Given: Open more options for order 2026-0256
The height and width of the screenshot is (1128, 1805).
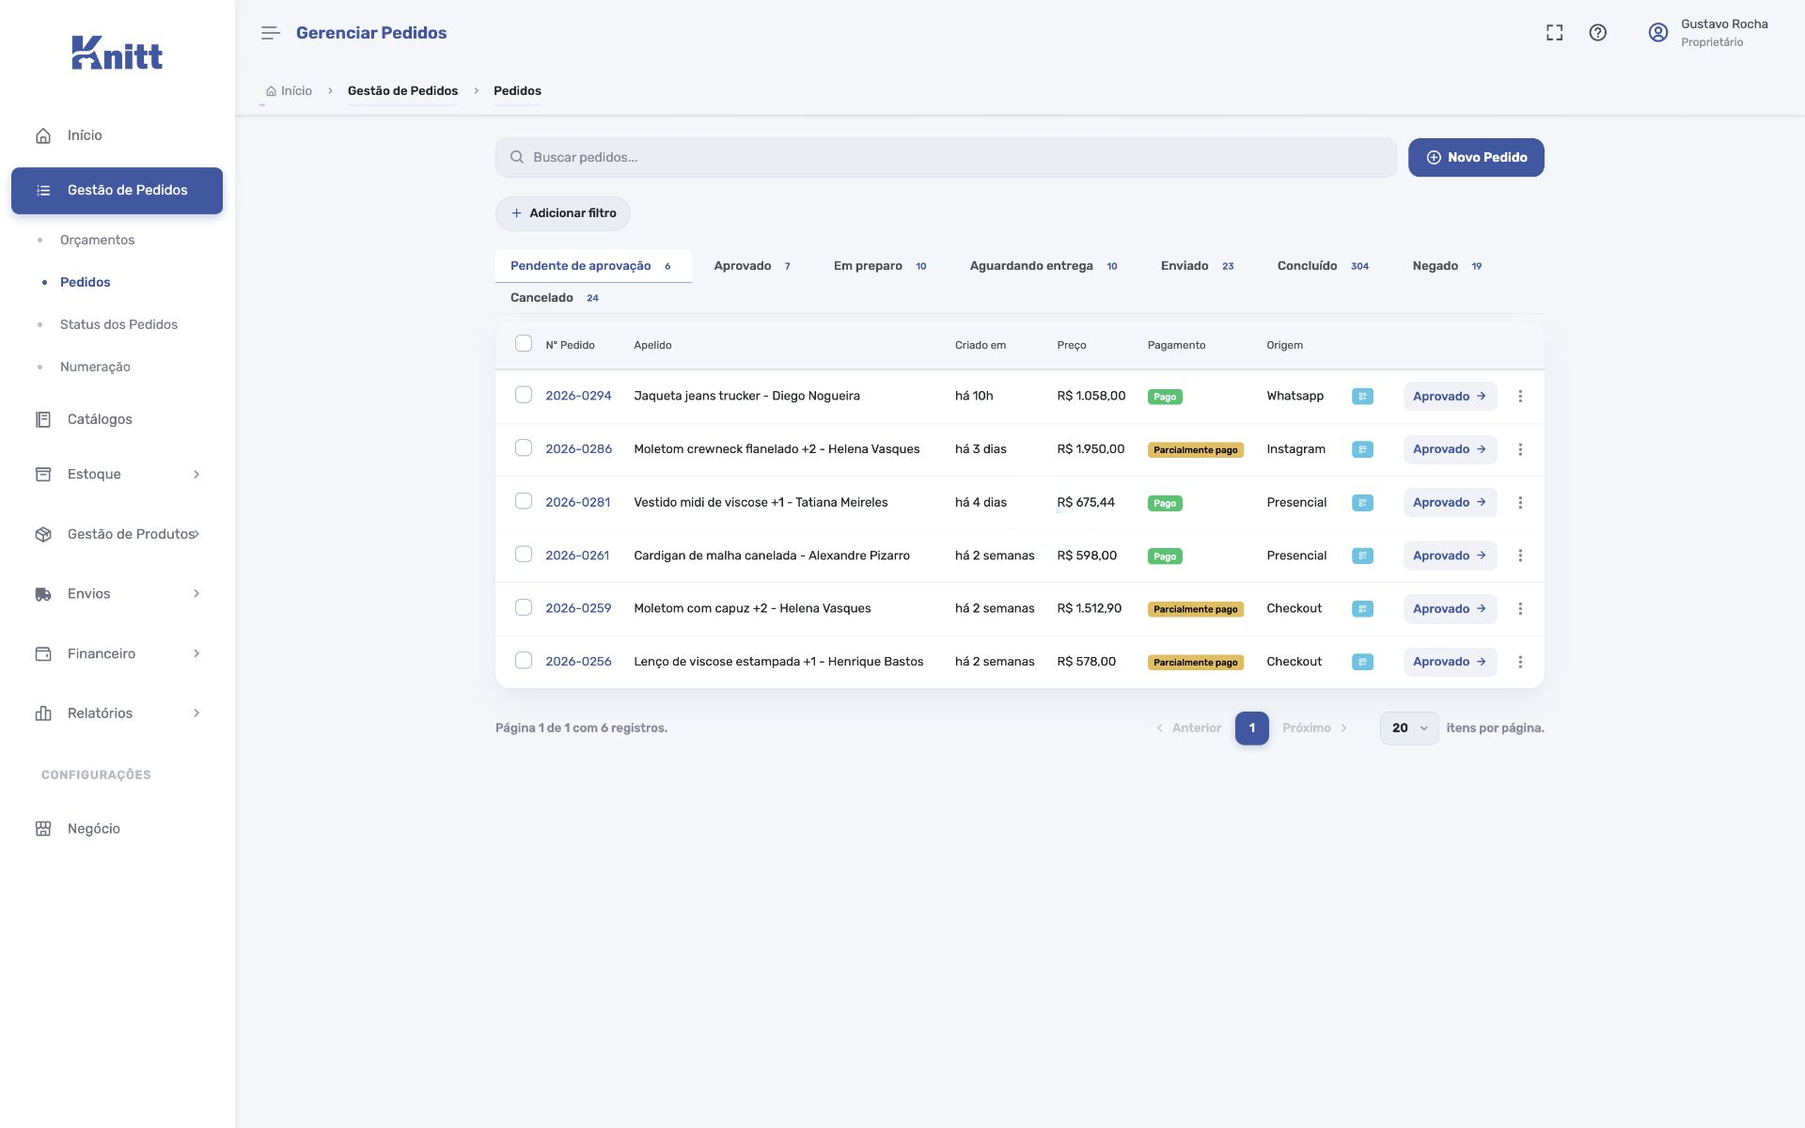Looking at the screenshot, I should pyautogui.click(x=1520, y=662).
